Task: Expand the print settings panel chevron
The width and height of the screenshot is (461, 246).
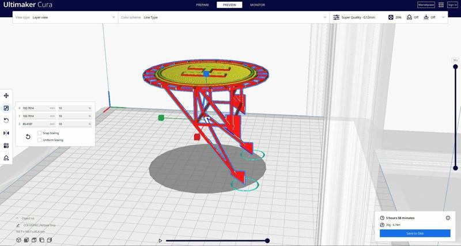Action: (x=443, y=17)
